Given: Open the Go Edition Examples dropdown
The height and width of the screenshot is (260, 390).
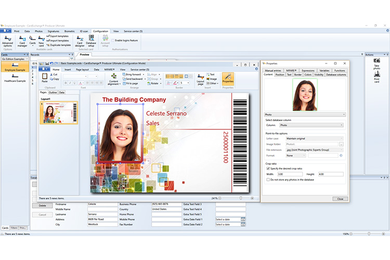Looking at the screenshot, I should coord(15,59).
